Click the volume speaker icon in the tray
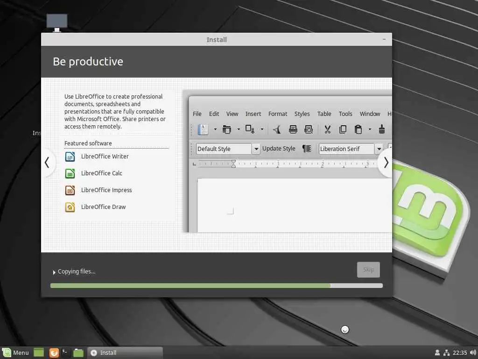 click(473, 352)
